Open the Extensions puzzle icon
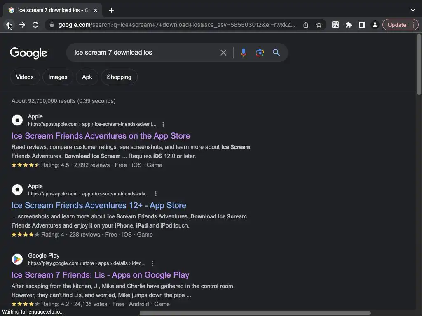 [x=349, y=25]
